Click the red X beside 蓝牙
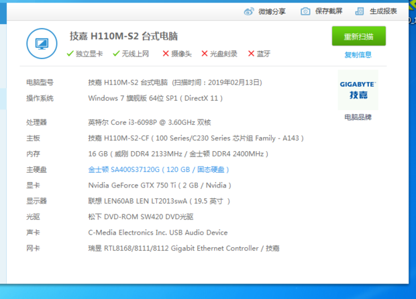Screen dimensions: 416x299 click(251, 54)
